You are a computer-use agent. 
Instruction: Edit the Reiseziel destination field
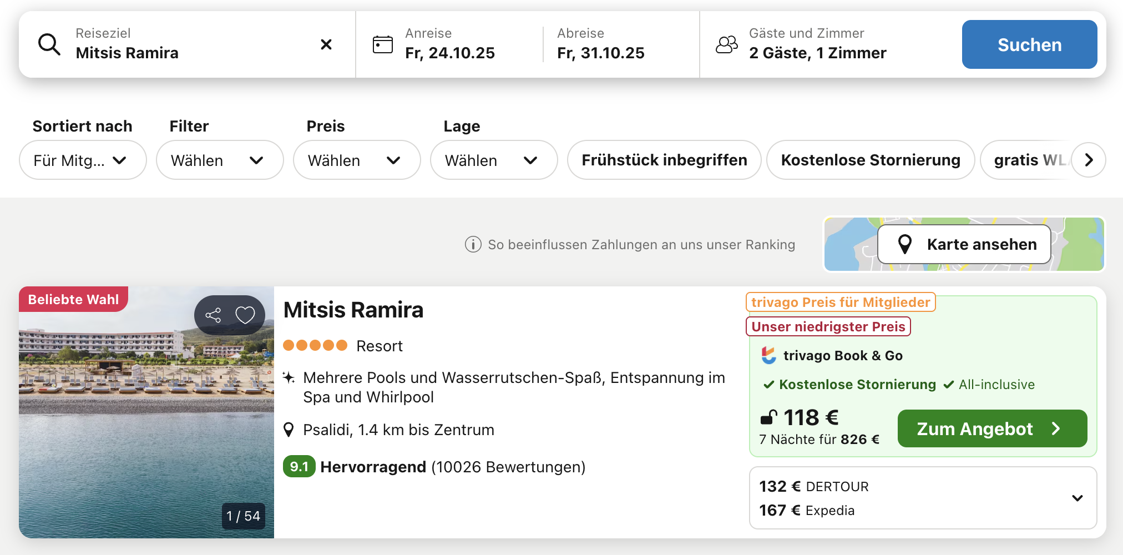(x=187, y=44)
